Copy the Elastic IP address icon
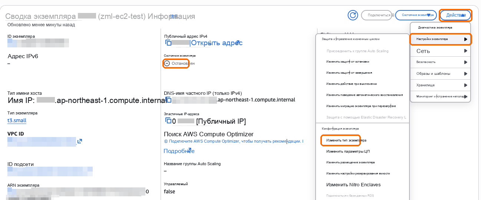The height and width of the screenshot is (200, 481). 168,121
